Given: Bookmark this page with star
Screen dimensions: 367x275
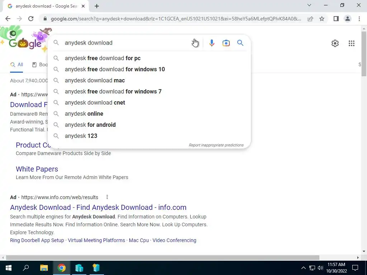Looking at the screenshot, I should [x=322, y=19].
